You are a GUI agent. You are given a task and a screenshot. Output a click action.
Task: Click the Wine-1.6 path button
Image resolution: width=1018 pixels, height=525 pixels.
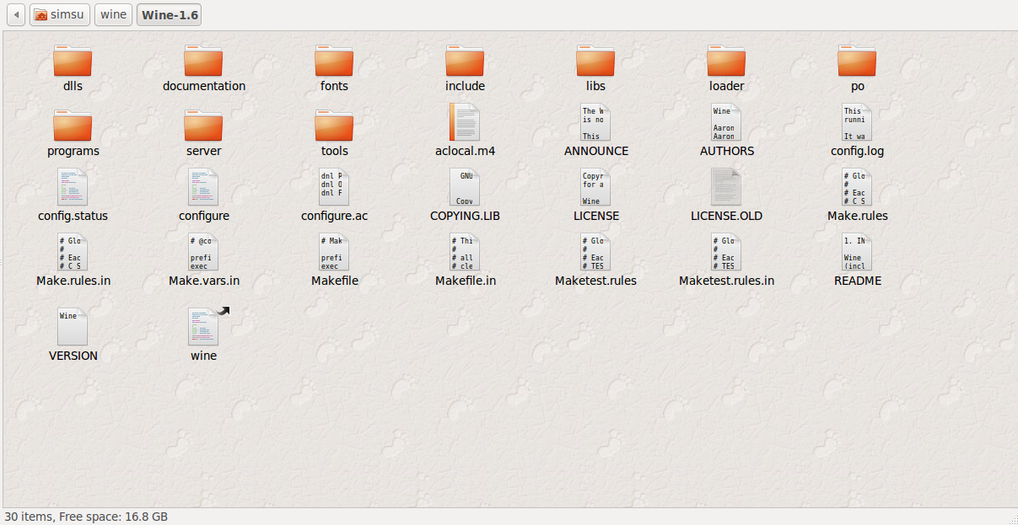pos(169,15)
